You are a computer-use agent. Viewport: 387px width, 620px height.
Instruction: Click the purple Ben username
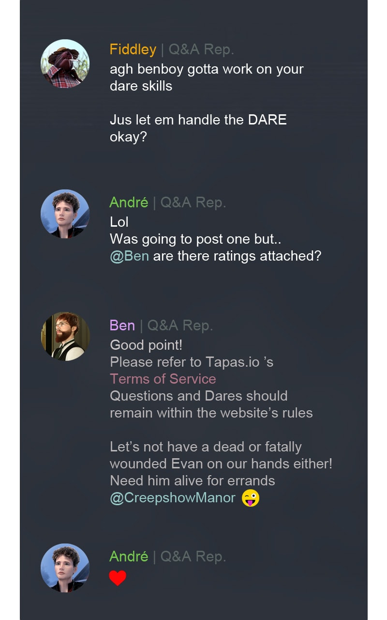click(122, 325)
